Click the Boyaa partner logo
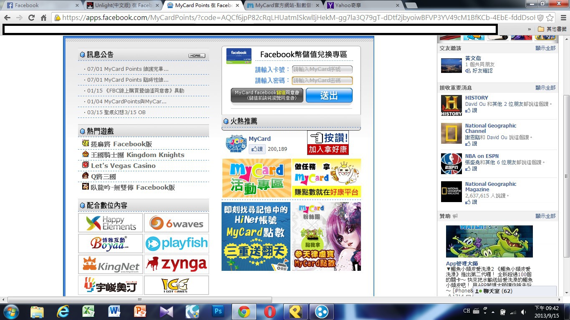Image resolution: width=570 pixels, height=320 pixels. click(x=111, y=244)
